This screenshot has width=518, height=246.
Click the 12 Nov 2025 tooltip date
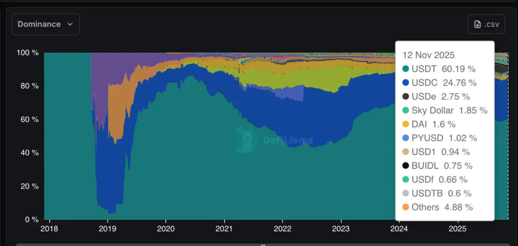point(428,55)
